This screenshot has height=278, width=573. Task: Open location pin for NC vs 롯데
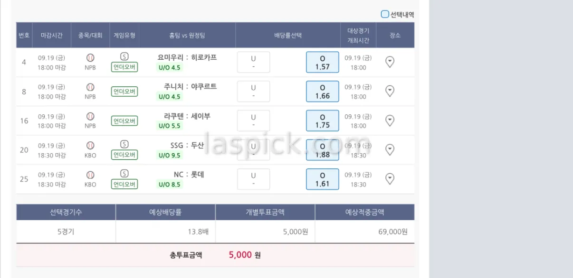[390, 179]
